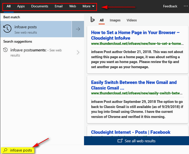Viewport: 189px width, 154px height.
Task: Click the Classic Gmail result description text
Action: click(x=137, y=109)
